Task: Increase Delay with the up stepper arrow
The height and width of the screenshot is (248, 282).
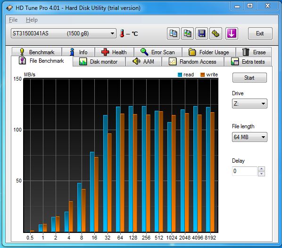Action: (261, 169)
